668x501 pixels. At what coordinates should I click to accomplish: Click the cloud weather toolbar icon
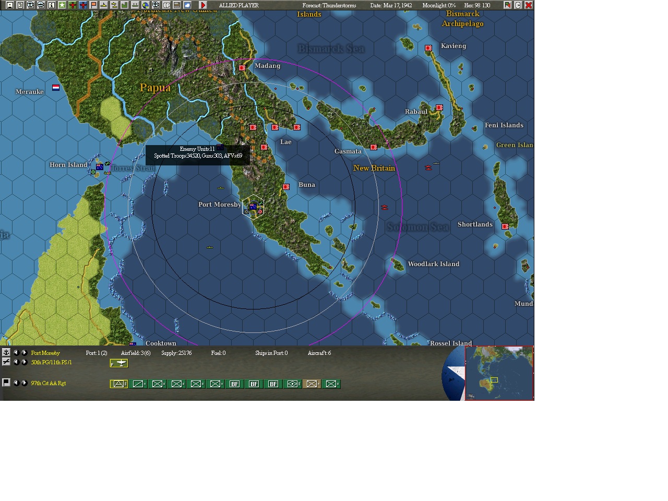(x=187, y=5)
